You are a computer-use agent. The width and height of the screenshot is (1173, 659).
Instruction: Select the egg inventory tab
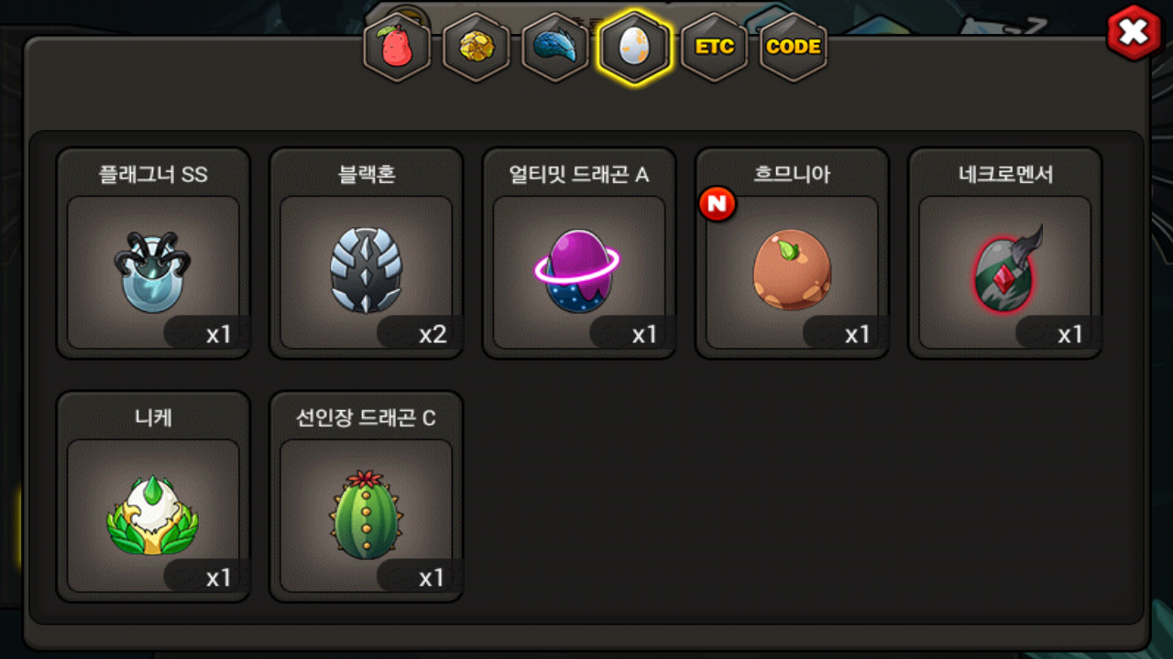click(x=634, y=48)
